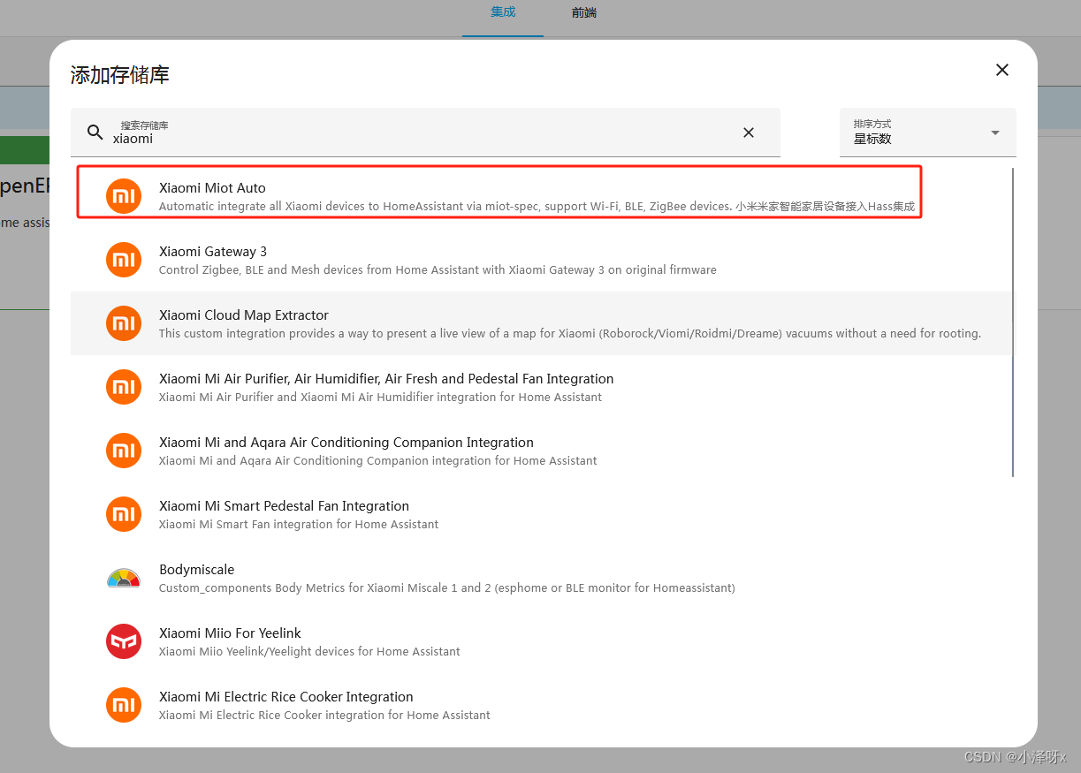Click Air Conditioning Companion integration description
1081x773 pixels.
[x=377, y=461]
